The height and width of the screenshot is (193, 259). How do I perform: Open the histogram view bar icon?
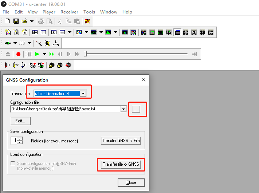(108, 32)
